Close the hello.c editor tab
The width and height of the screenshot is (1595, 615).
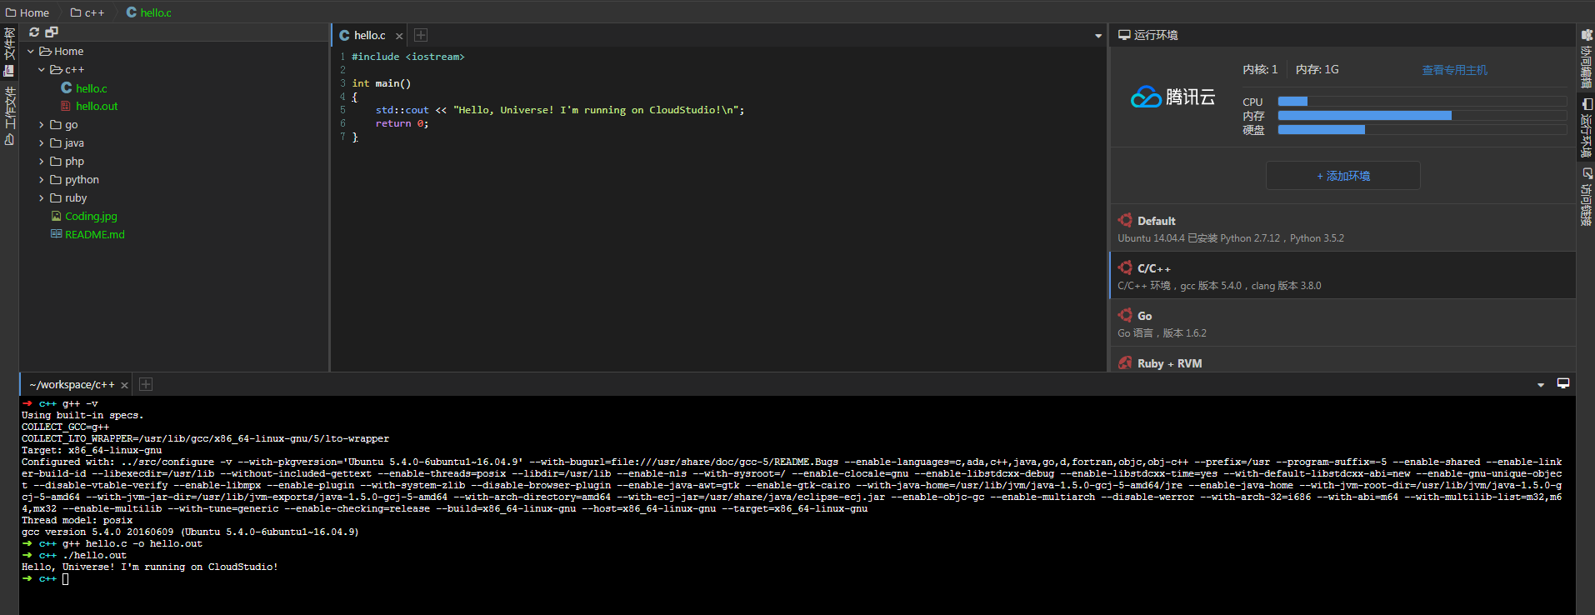point(399,36)
